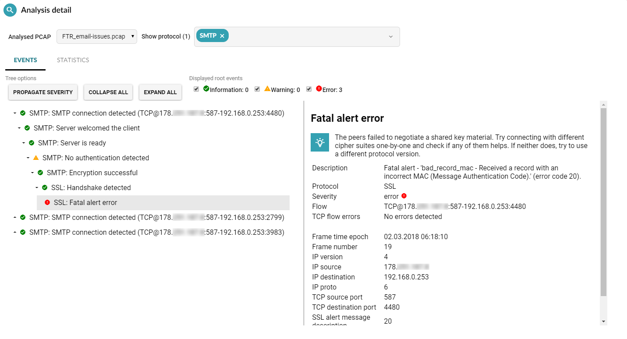Select the Events tab
Screen dimensions: 627x339
click(25, 60)
